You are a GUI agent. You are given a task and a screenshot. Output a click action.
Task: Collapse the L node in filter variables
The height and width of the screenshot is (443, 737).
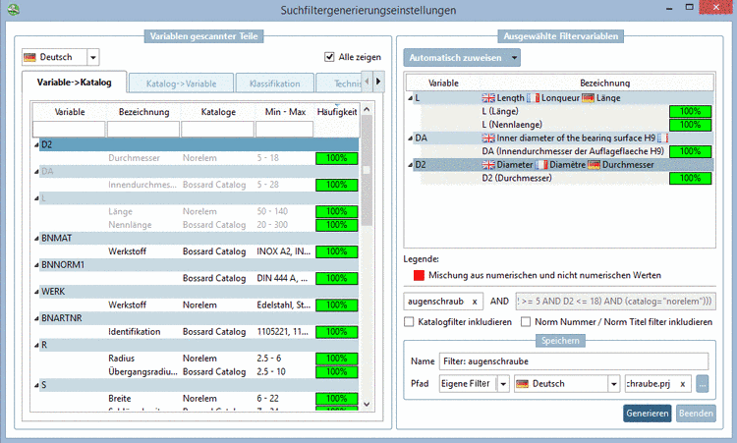click(410, 98)
